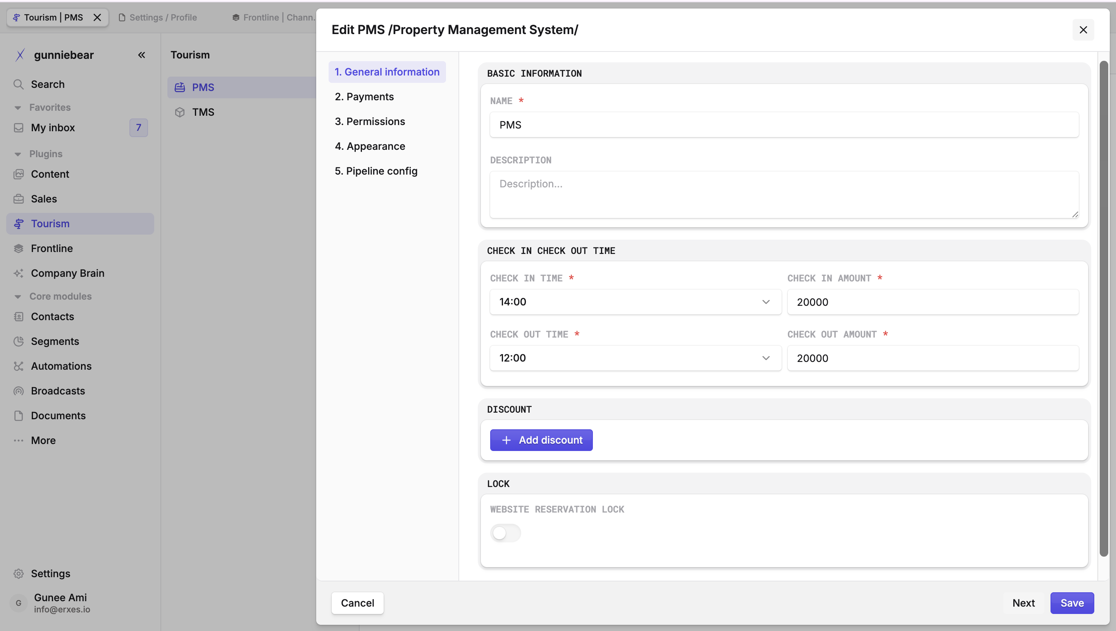The image size is (1116, 631).
Task: Click the erxes logo next to gunniebear
Action: tap(20, 55)
